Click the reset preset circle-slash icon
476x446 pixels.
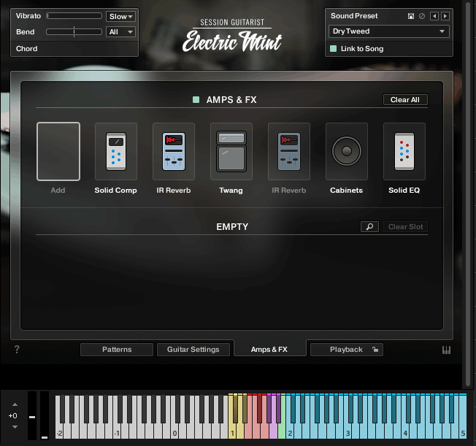(422, 16)
